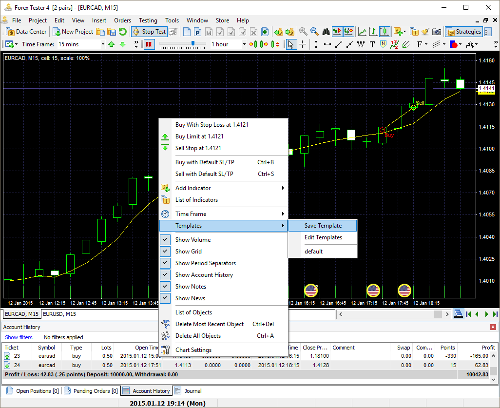Expand the Add Indicator submenu
The width and height of the screenshot is (500, 408).
pyautogui.click(x=224, y=188)
